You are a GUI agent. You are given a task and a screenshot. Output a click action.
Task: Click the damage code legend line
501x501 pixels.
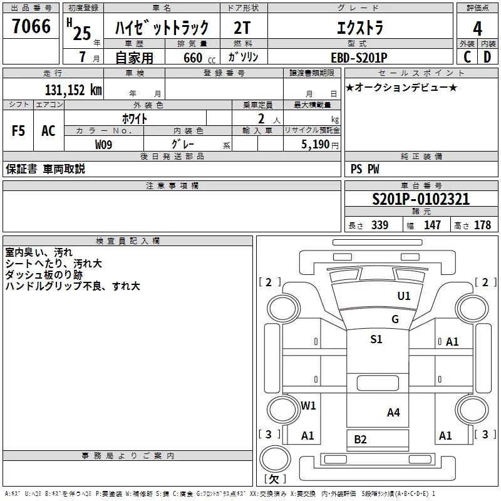coord(220,493)
